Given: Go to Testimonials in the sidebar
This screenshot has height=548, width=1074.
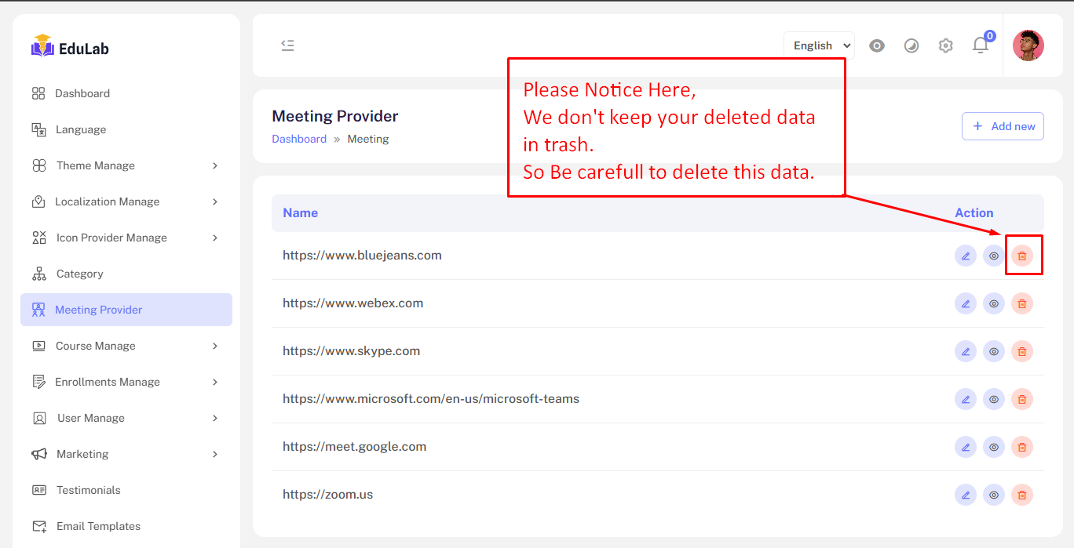Looking at the screenshot, I should [x=88, y=490].
